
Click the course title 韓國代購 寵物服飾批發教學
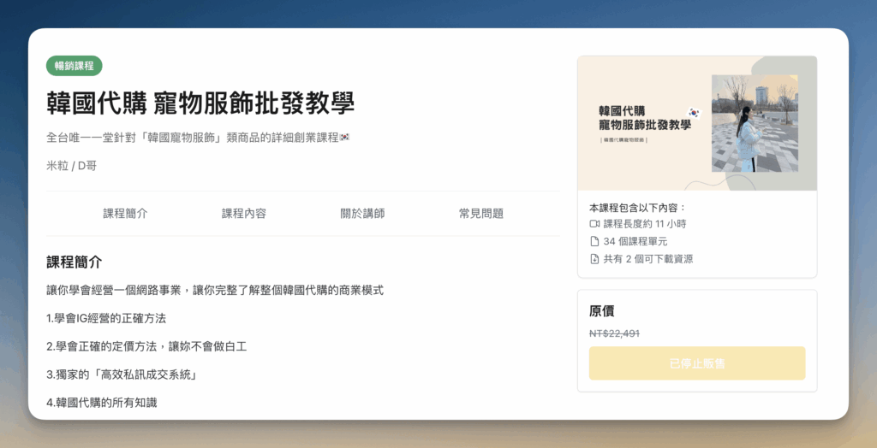click(x=200, y=103)
